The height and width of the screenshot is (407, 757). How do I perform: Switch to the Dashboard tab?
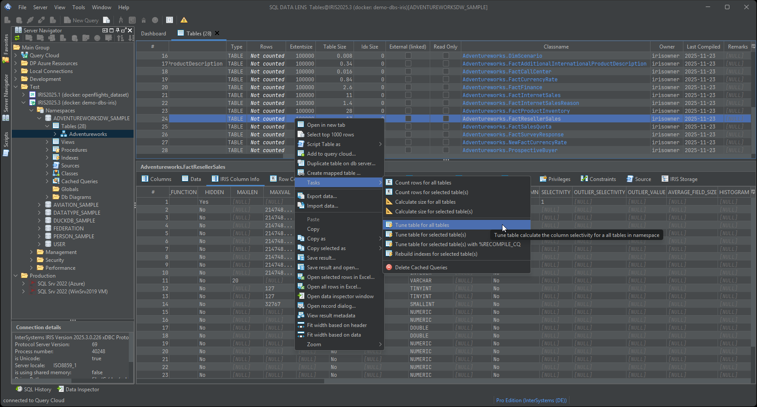pos(153,34)
